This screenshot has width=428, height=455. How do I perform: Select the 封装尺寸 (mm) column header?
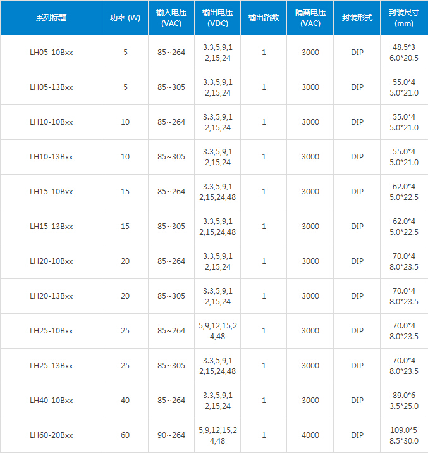pos(403,18)
